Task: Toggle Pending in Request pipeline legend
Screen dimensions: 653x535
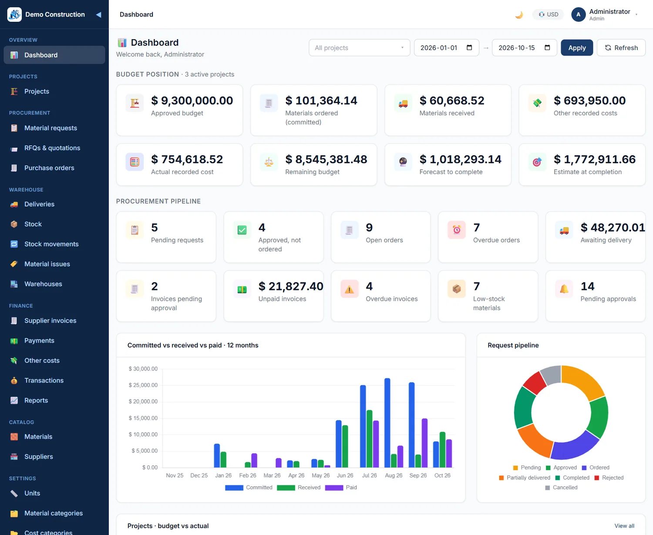Action: click(x=527, y=468)
